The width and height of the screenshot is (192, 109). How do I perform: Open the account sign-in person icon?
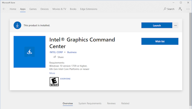pos(180,9)
